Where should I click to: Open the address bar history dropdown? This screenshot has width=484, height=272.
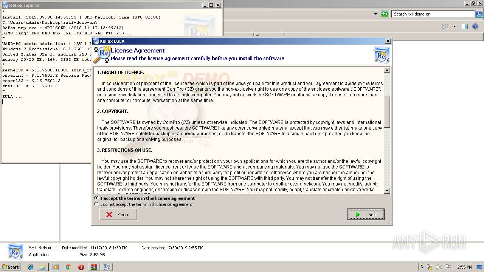[375, 14]
